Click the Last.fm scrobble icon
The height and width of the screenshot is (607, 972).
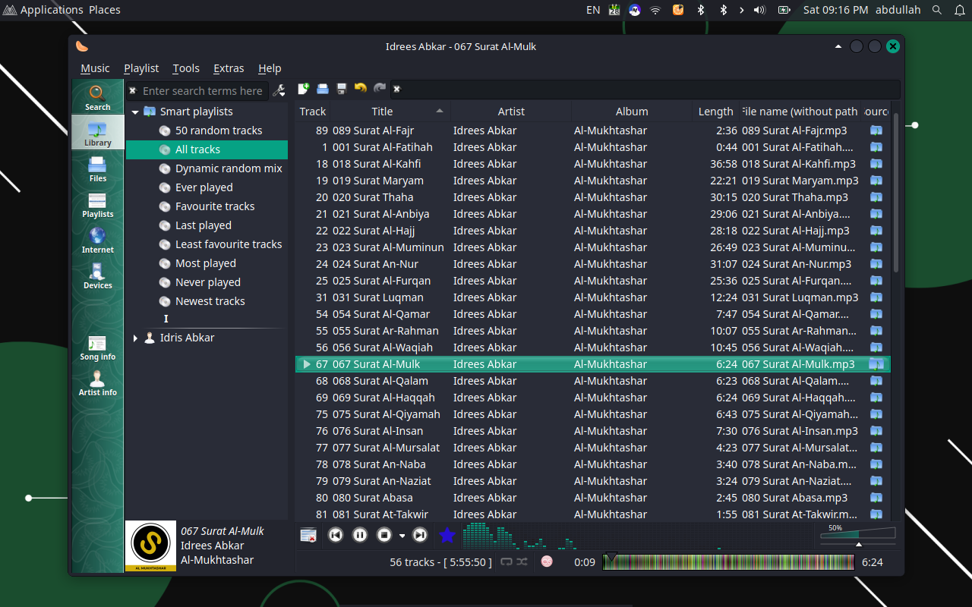pos(547,561)
